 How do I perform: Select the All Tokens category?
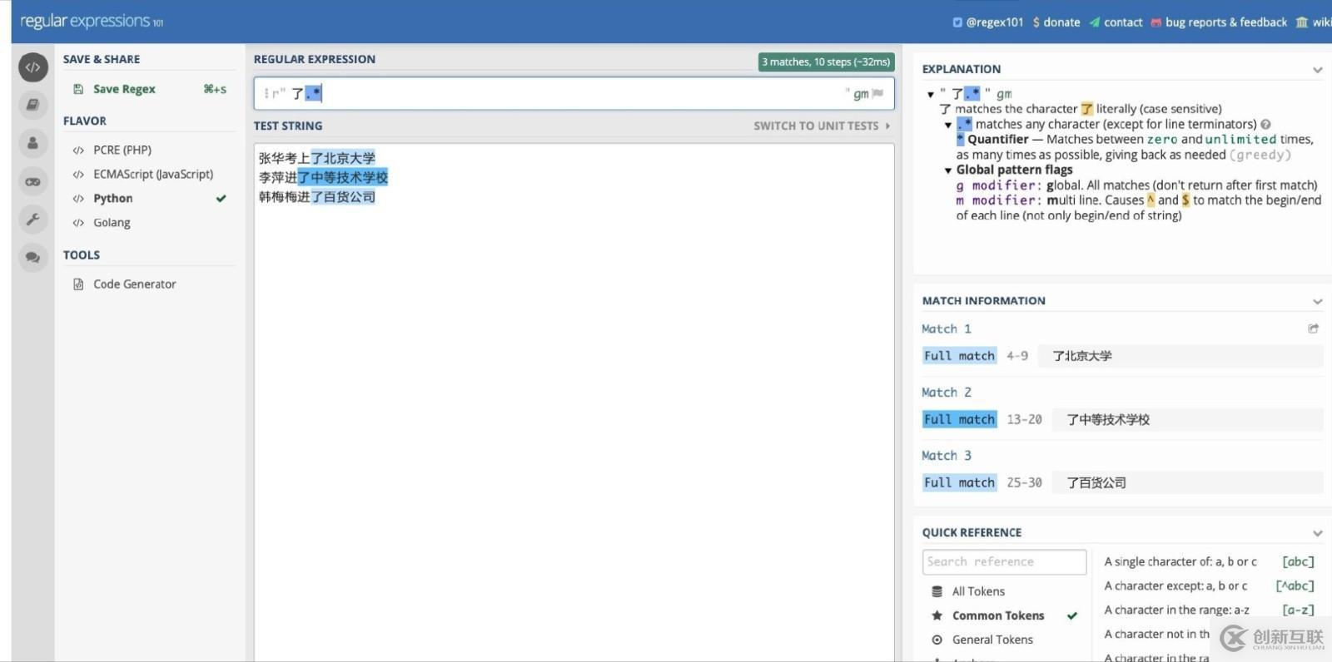[x=978, y=591]
